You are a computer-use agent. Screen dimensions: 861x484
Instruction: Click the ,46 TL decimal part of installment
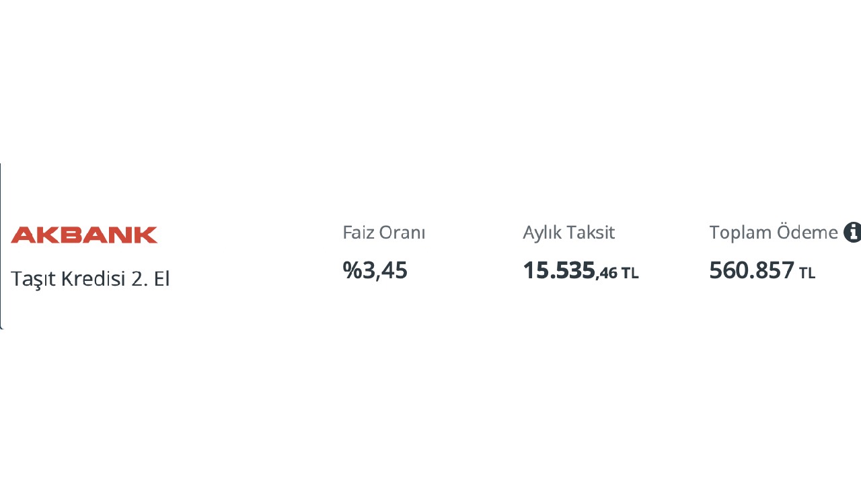pyautogui.click(x=617, y=273)
